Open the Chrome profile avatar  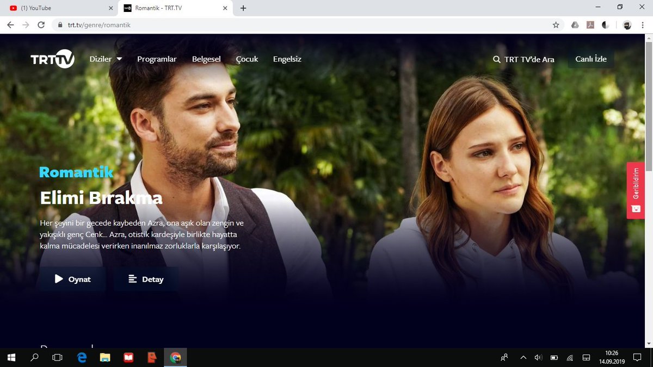[x=627, y=25]
